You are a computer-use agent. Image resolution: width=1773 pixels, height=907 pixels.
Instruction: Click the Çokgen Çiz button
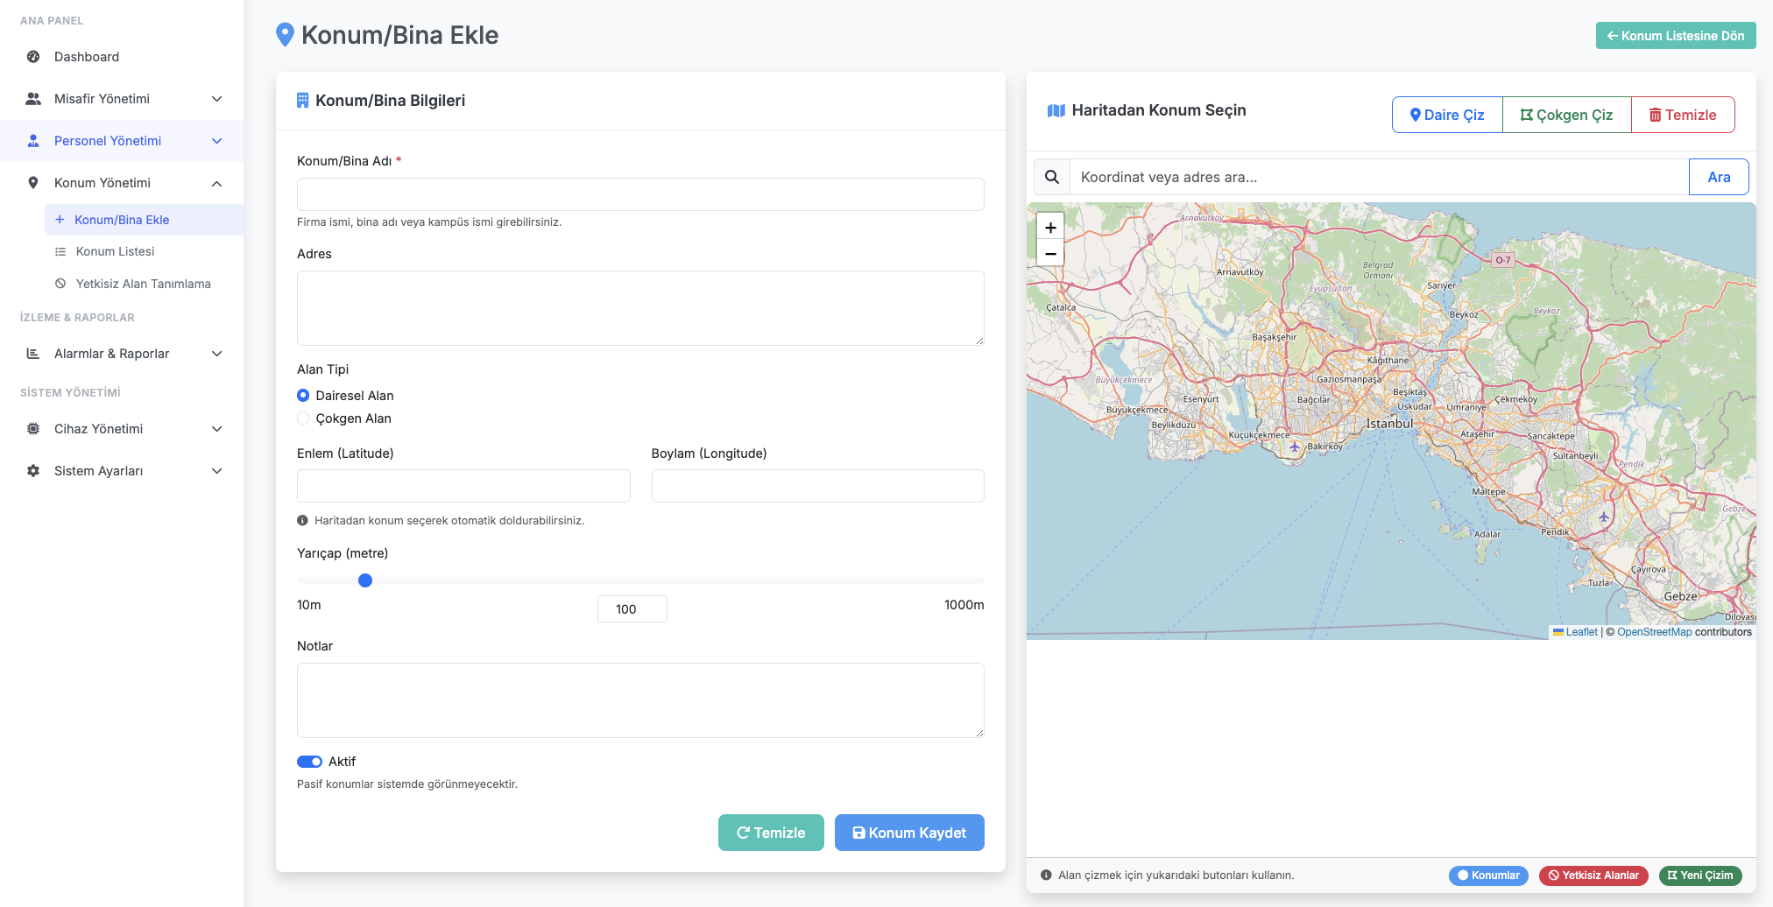[x=1567, y=115]
